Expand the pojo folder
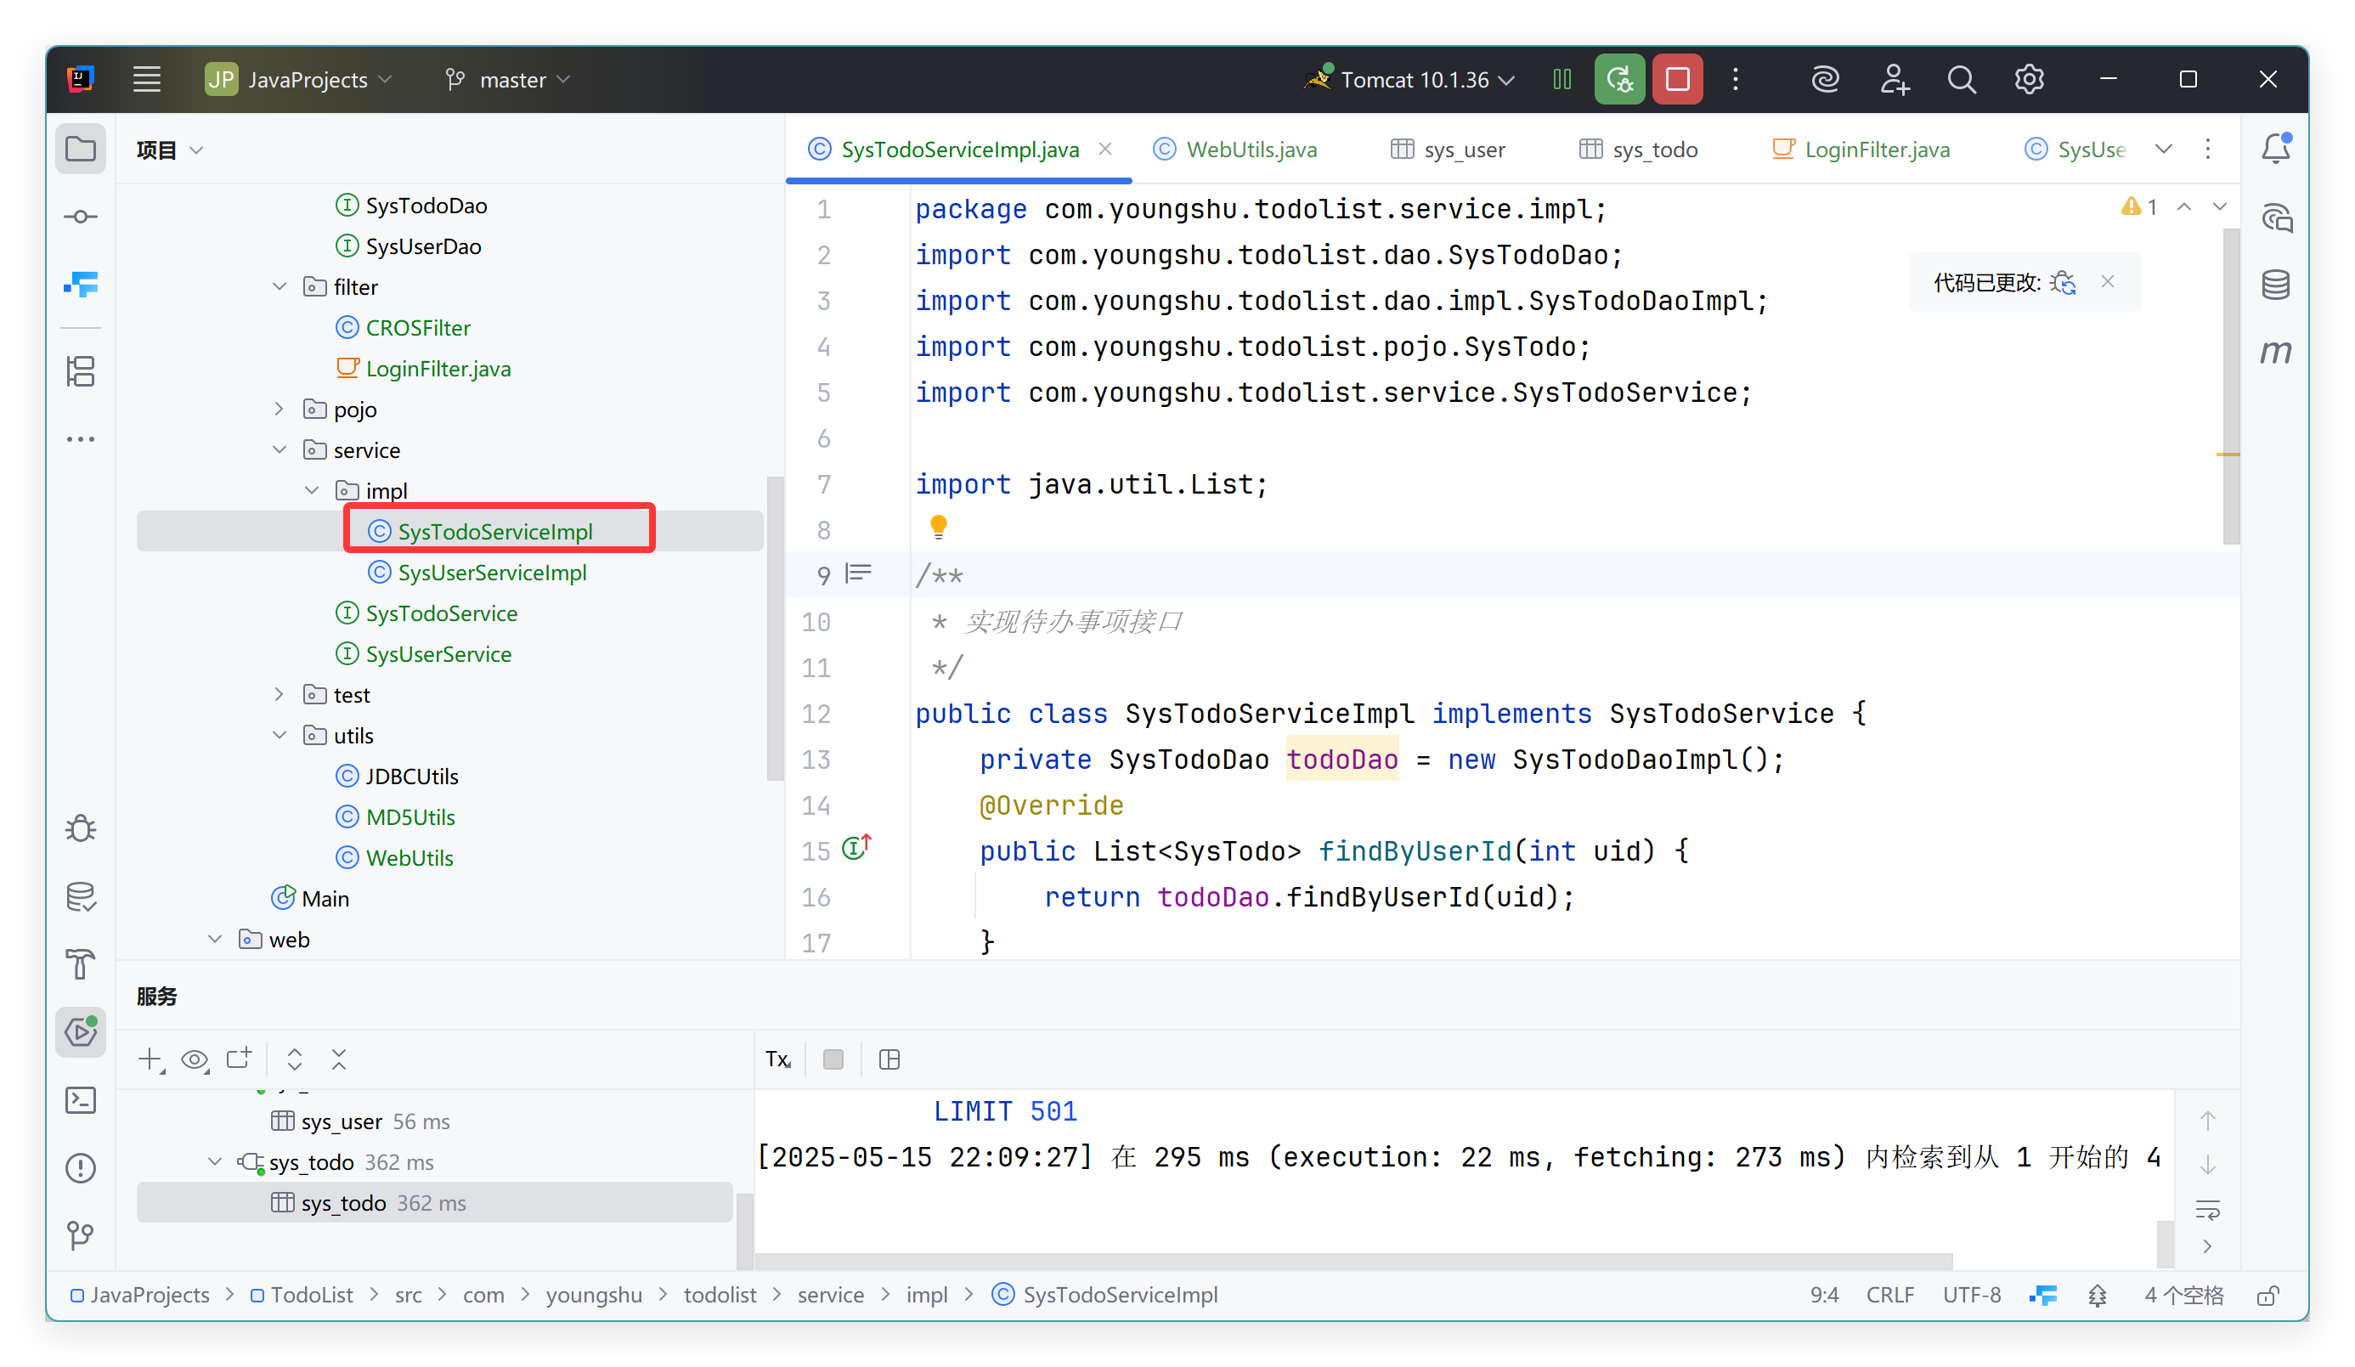The image size is (2355, 1367). [280, 410]
